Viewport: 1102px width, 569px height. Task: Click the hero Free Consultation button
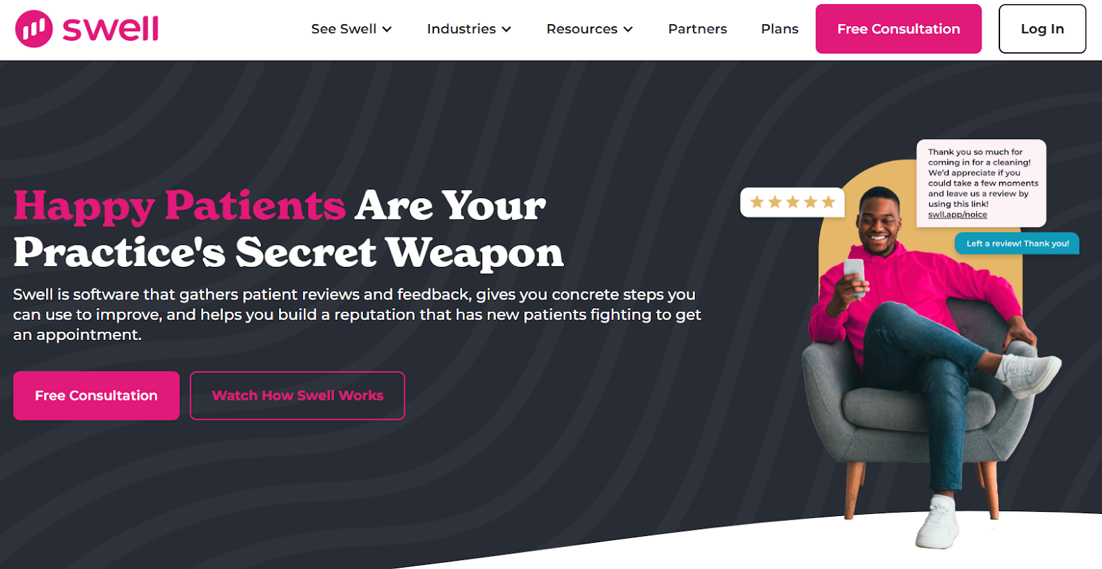96,396
